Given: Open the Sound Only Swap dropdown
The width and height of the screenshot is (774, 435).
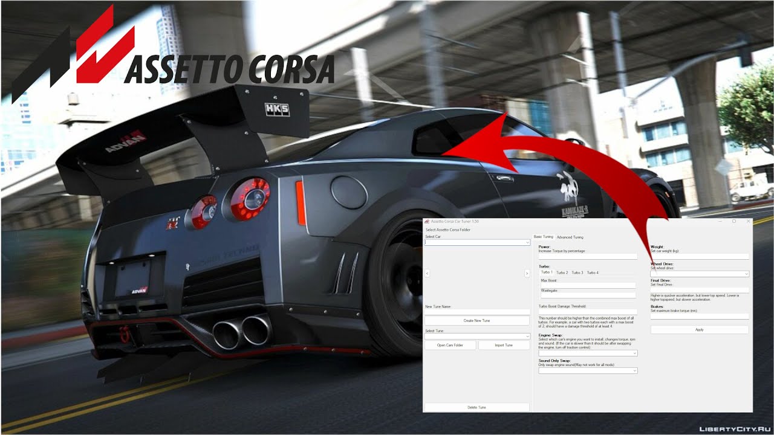Looking at the screenshot, I should (x=588, y=370).
